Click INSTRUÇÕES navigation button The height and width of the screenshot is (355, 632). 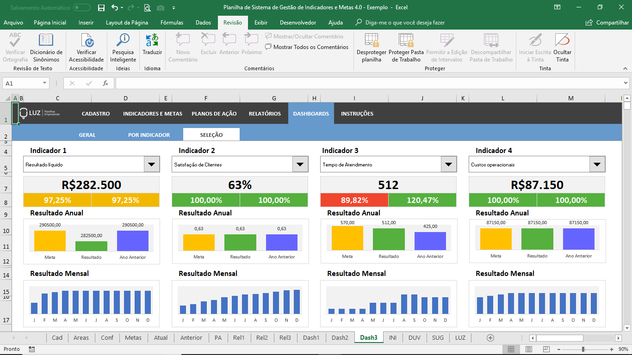click(x=357, y=114)
